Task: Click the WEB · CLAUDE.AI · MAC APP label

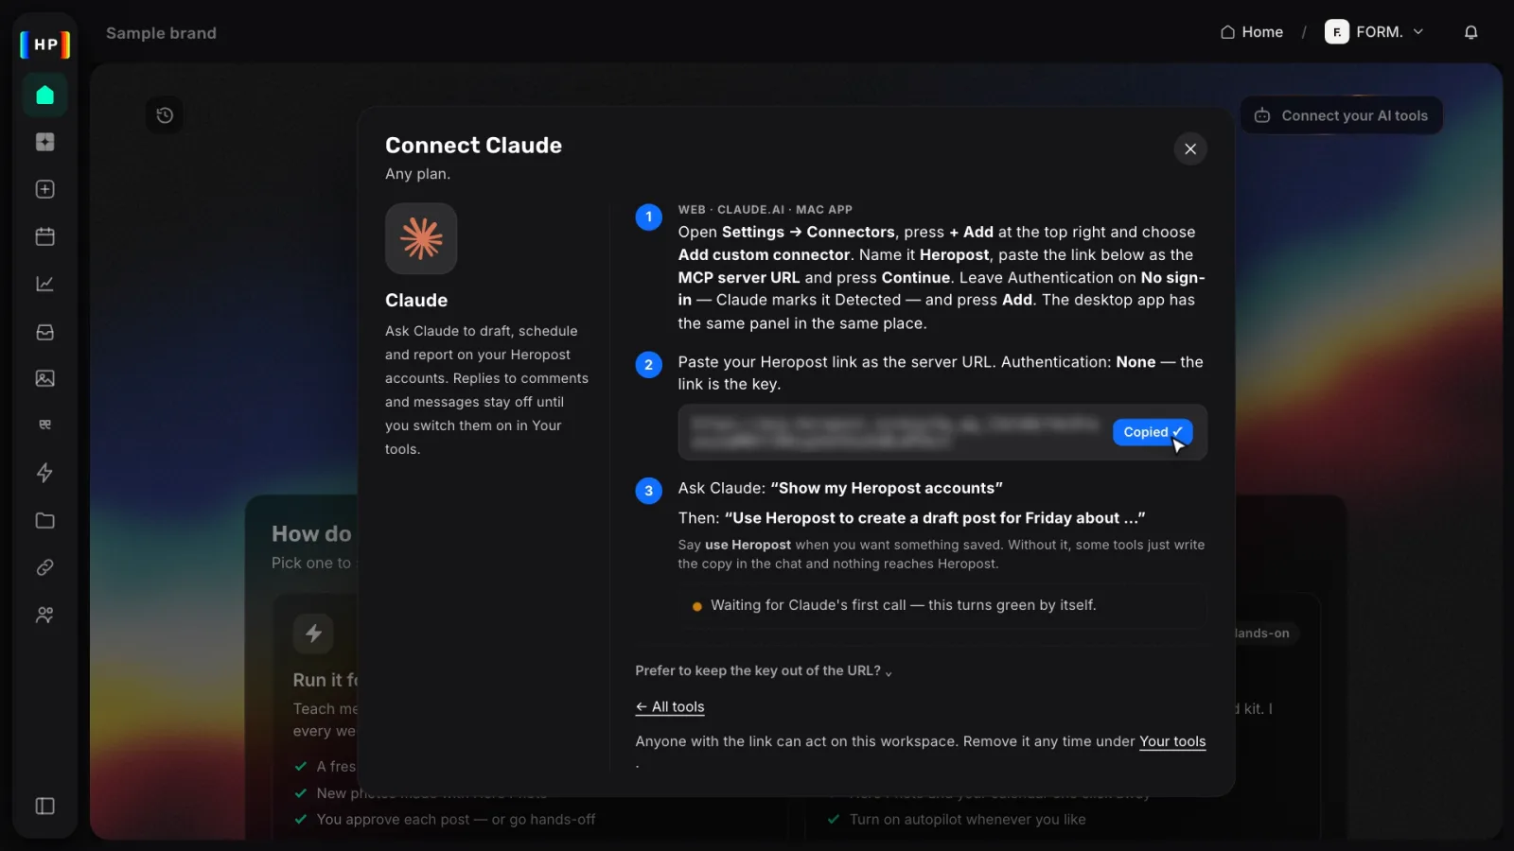Action: (765, 210)
